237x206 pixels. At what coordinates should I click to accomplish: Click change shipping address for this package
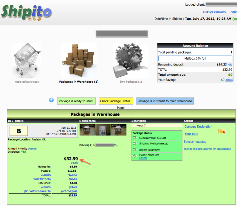click(x=207, y=149)
